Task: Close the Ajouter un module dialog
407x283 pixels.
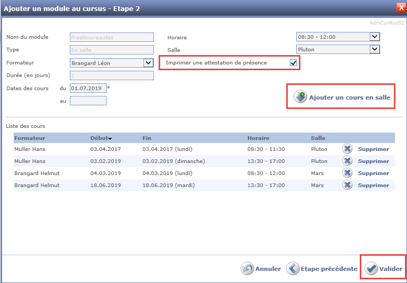Action: pos(401,7)
